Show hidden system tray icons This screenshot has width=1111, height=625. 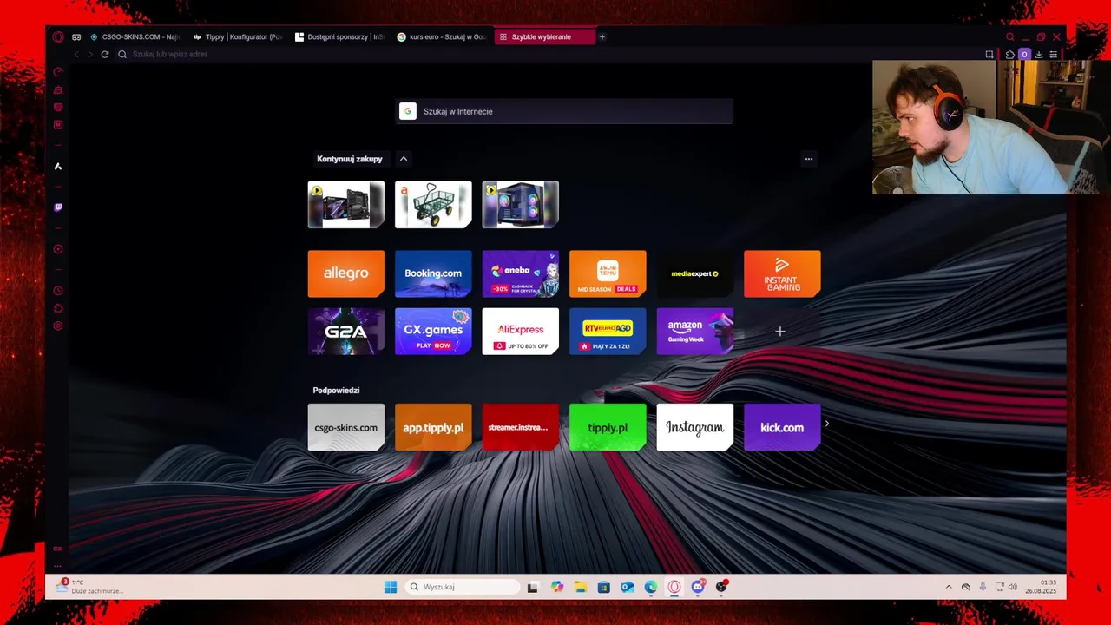[x=949, y=587]
